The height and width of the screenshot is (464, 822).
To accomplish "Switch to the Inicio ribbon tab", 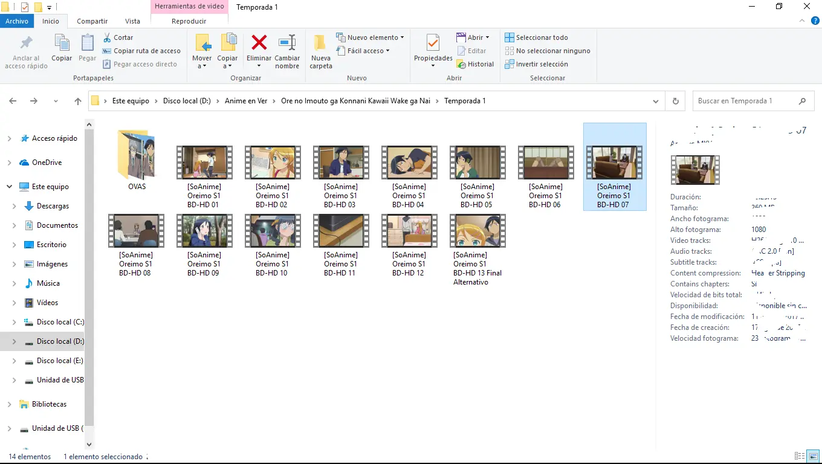I will point(51,21).
